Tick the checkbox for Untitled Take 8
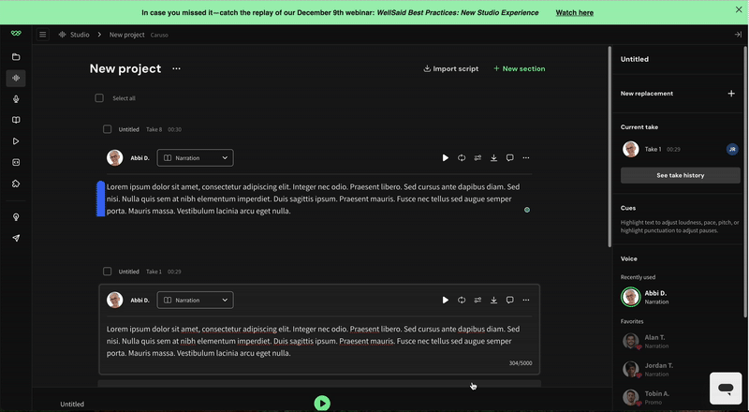This screenshot has height=412, width=749. click(x=108, y=129)
